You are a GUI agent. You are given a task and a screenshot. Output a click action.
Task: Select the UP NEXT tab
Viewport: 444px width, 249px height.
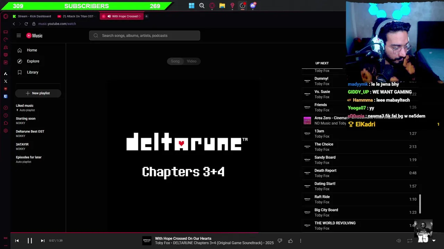pyautogui.click(x=322, y=63)
